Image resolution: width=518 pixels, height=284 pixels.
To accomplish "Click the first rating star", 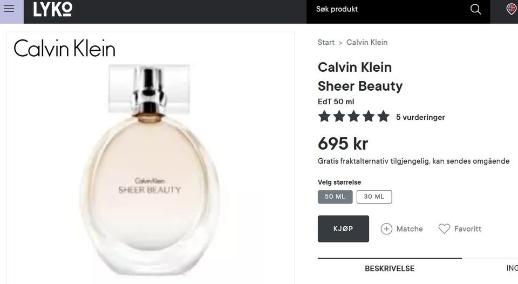I will pos(324,117).
